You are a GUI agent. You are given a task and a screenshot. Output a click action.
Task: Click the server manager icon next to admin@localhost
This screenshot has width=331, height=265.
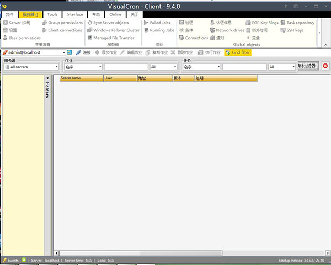tap(70, 52)
